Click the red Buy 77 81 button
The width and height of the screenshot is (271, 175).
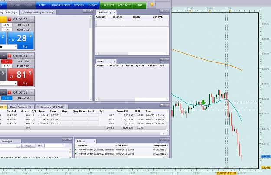(x=20, y=77)
